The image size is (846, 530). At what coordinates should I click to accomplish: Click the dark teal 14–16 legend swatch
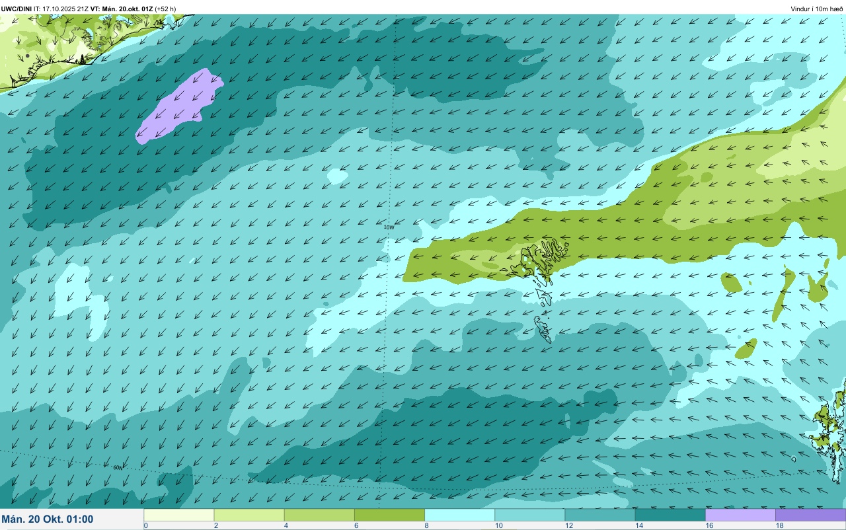point(670,515)
